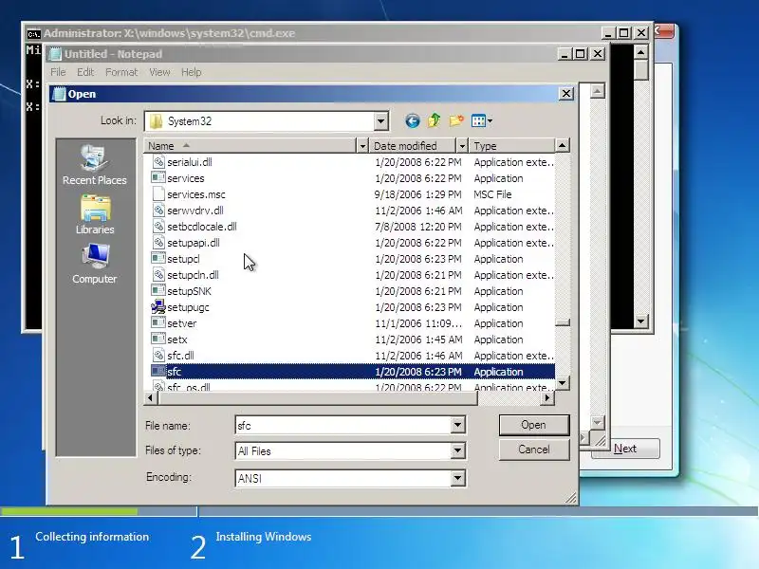Screen dimensions: 759x569
Task: Select the sfc.dll file icon
Action: 158,355
